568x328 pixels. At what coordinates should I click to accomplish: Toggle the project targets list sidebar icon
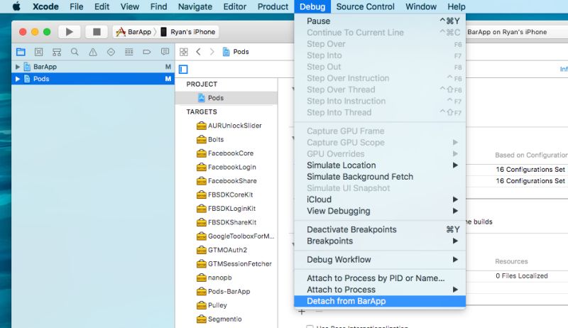[183, 69]
